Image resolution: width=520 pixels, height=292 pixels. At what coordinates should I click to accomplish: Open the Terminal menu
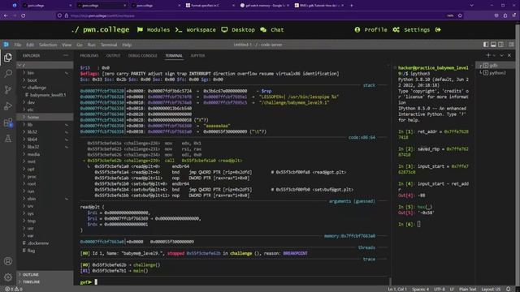click(109, 45)
